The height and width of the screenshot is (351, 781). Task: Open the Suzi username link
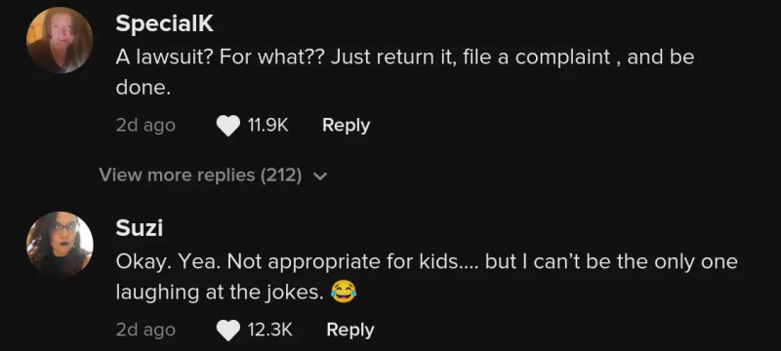(139, 228)
